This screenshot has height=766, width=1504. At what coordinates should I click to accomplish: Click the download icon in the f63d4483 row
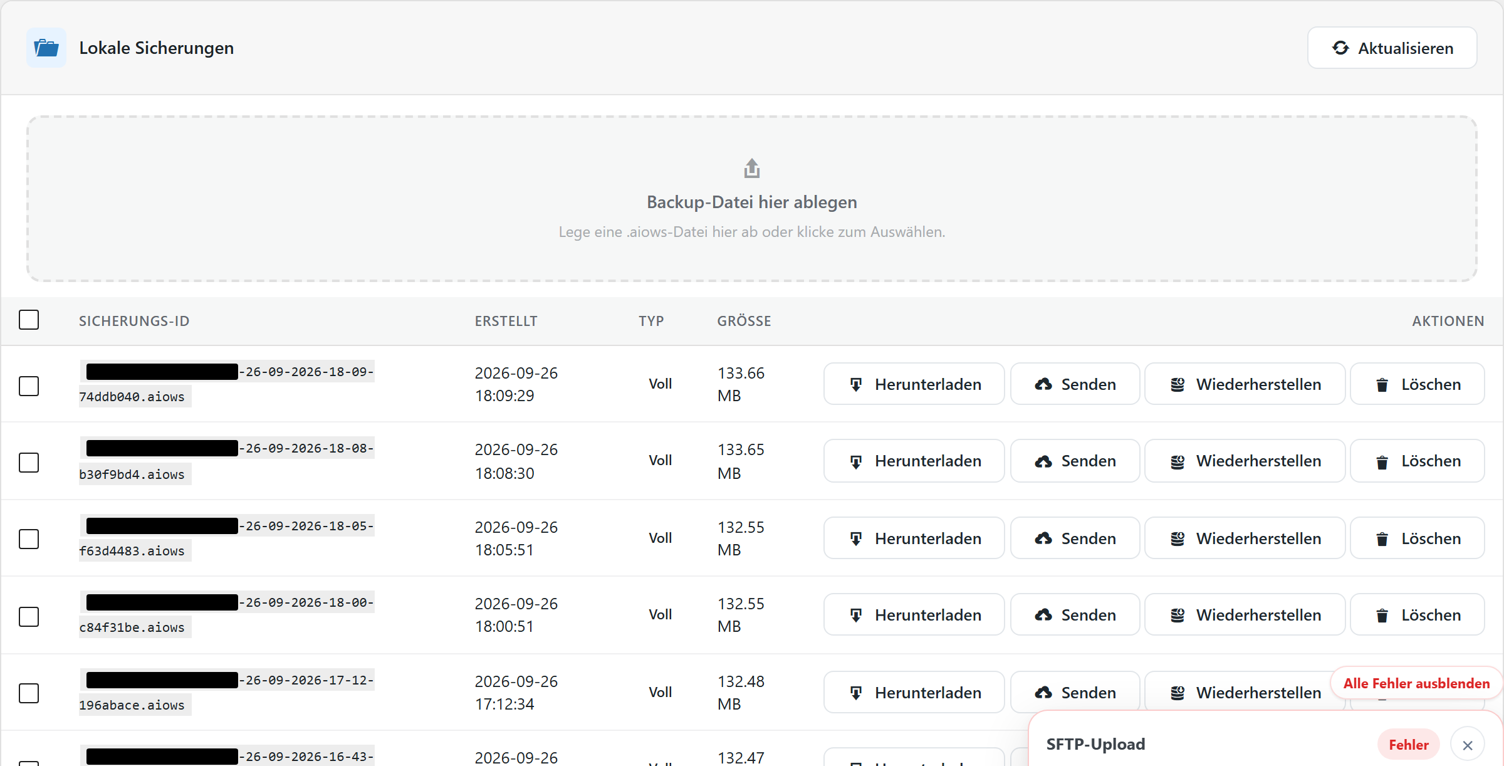click(856, 539)
